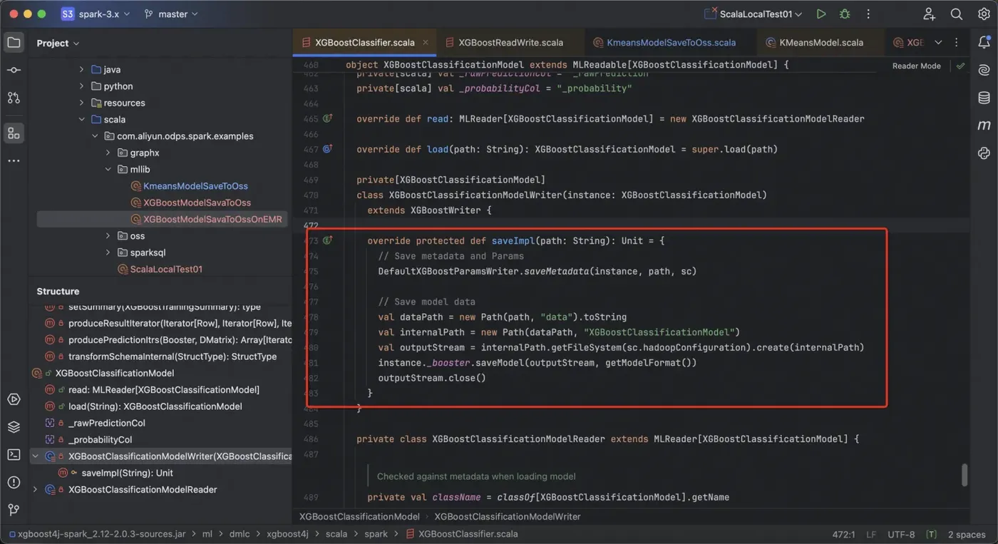Click XGBoostClassificationModel breadcrumb
The image size is (998, 544).
point(359,516)
